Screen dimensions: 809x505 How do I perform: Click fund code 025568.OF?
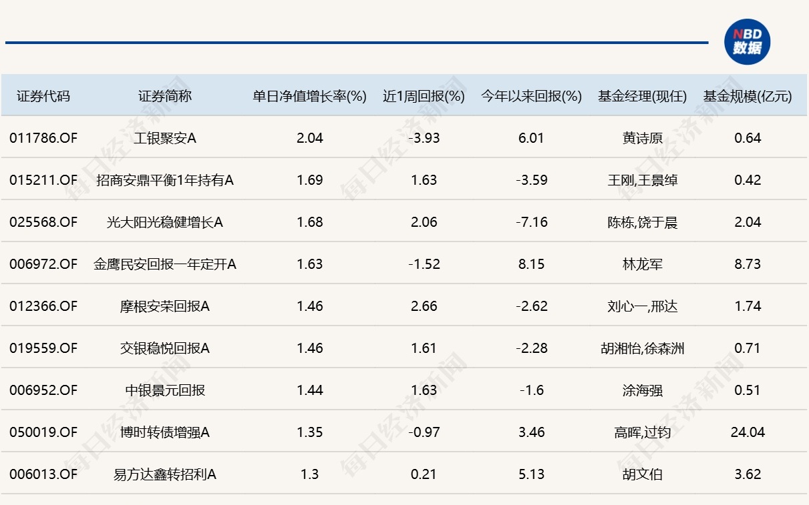[43, 222]
